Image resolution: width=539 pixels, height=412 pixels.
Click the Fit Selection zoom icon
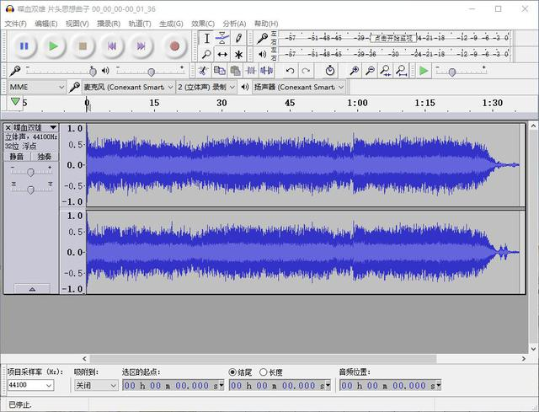386,71
